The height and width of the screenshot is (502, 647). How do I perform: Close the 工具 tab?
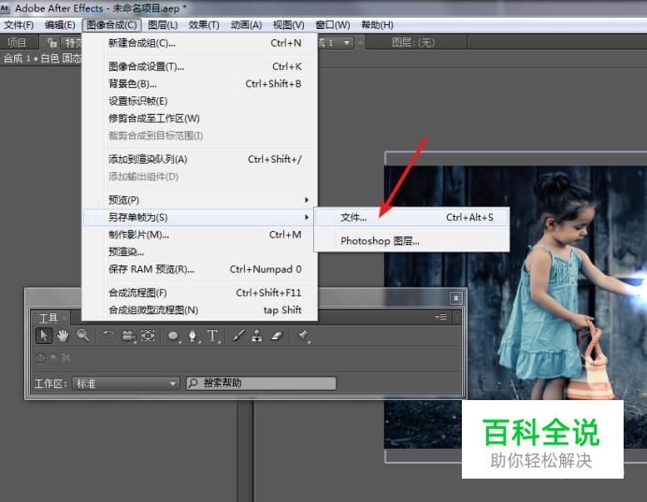(65, 318)
